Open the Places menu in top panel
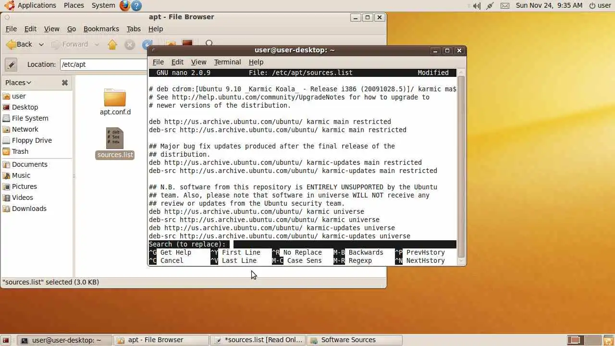The width and height of the screenshot is (615, 346). coord(74,5)
